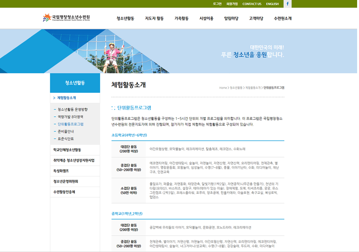Go to the 회원가입 sign-up page
This screenshot has height=252, width=359.
coord(232,4)
